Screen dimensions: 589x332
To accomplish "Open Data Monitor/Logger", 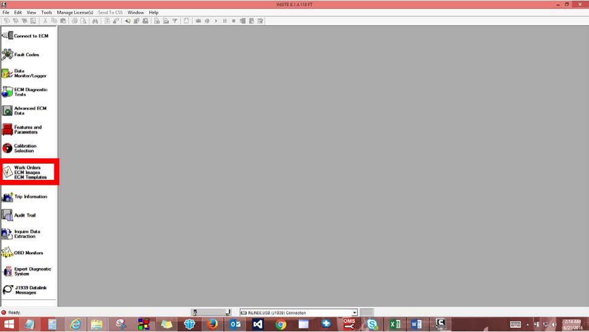I will click(x=24, y=73).
